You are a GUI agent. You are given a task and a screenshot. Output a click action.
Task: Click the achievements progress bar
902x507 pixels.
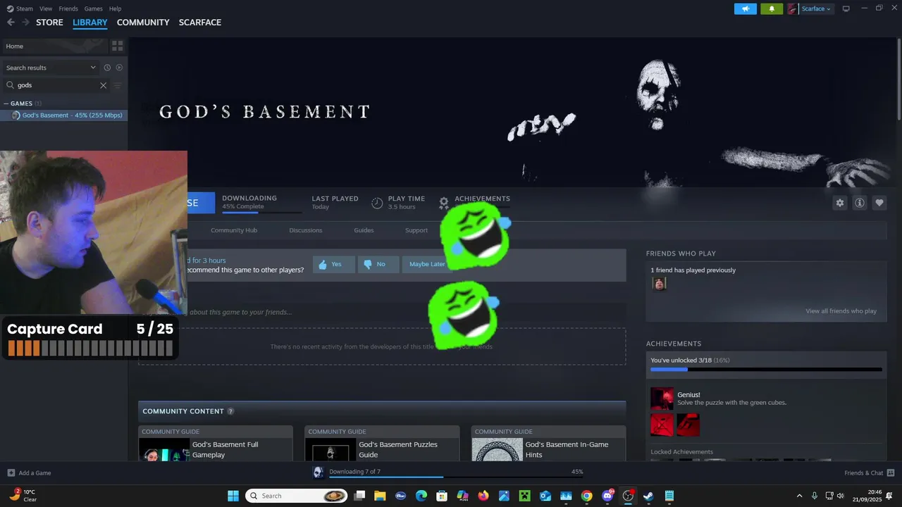pyautogui.click(x=766, y=369)
